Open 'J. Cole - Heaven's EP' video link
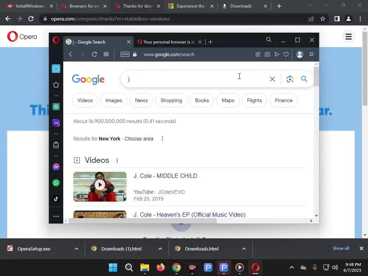Image resolution: width=368 pixels, height=276 pixels. coord(190,215)
